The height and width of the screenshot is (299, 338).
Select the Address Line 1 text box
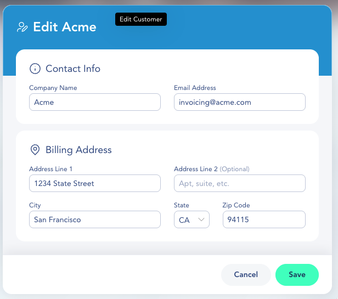pos(94,183)
